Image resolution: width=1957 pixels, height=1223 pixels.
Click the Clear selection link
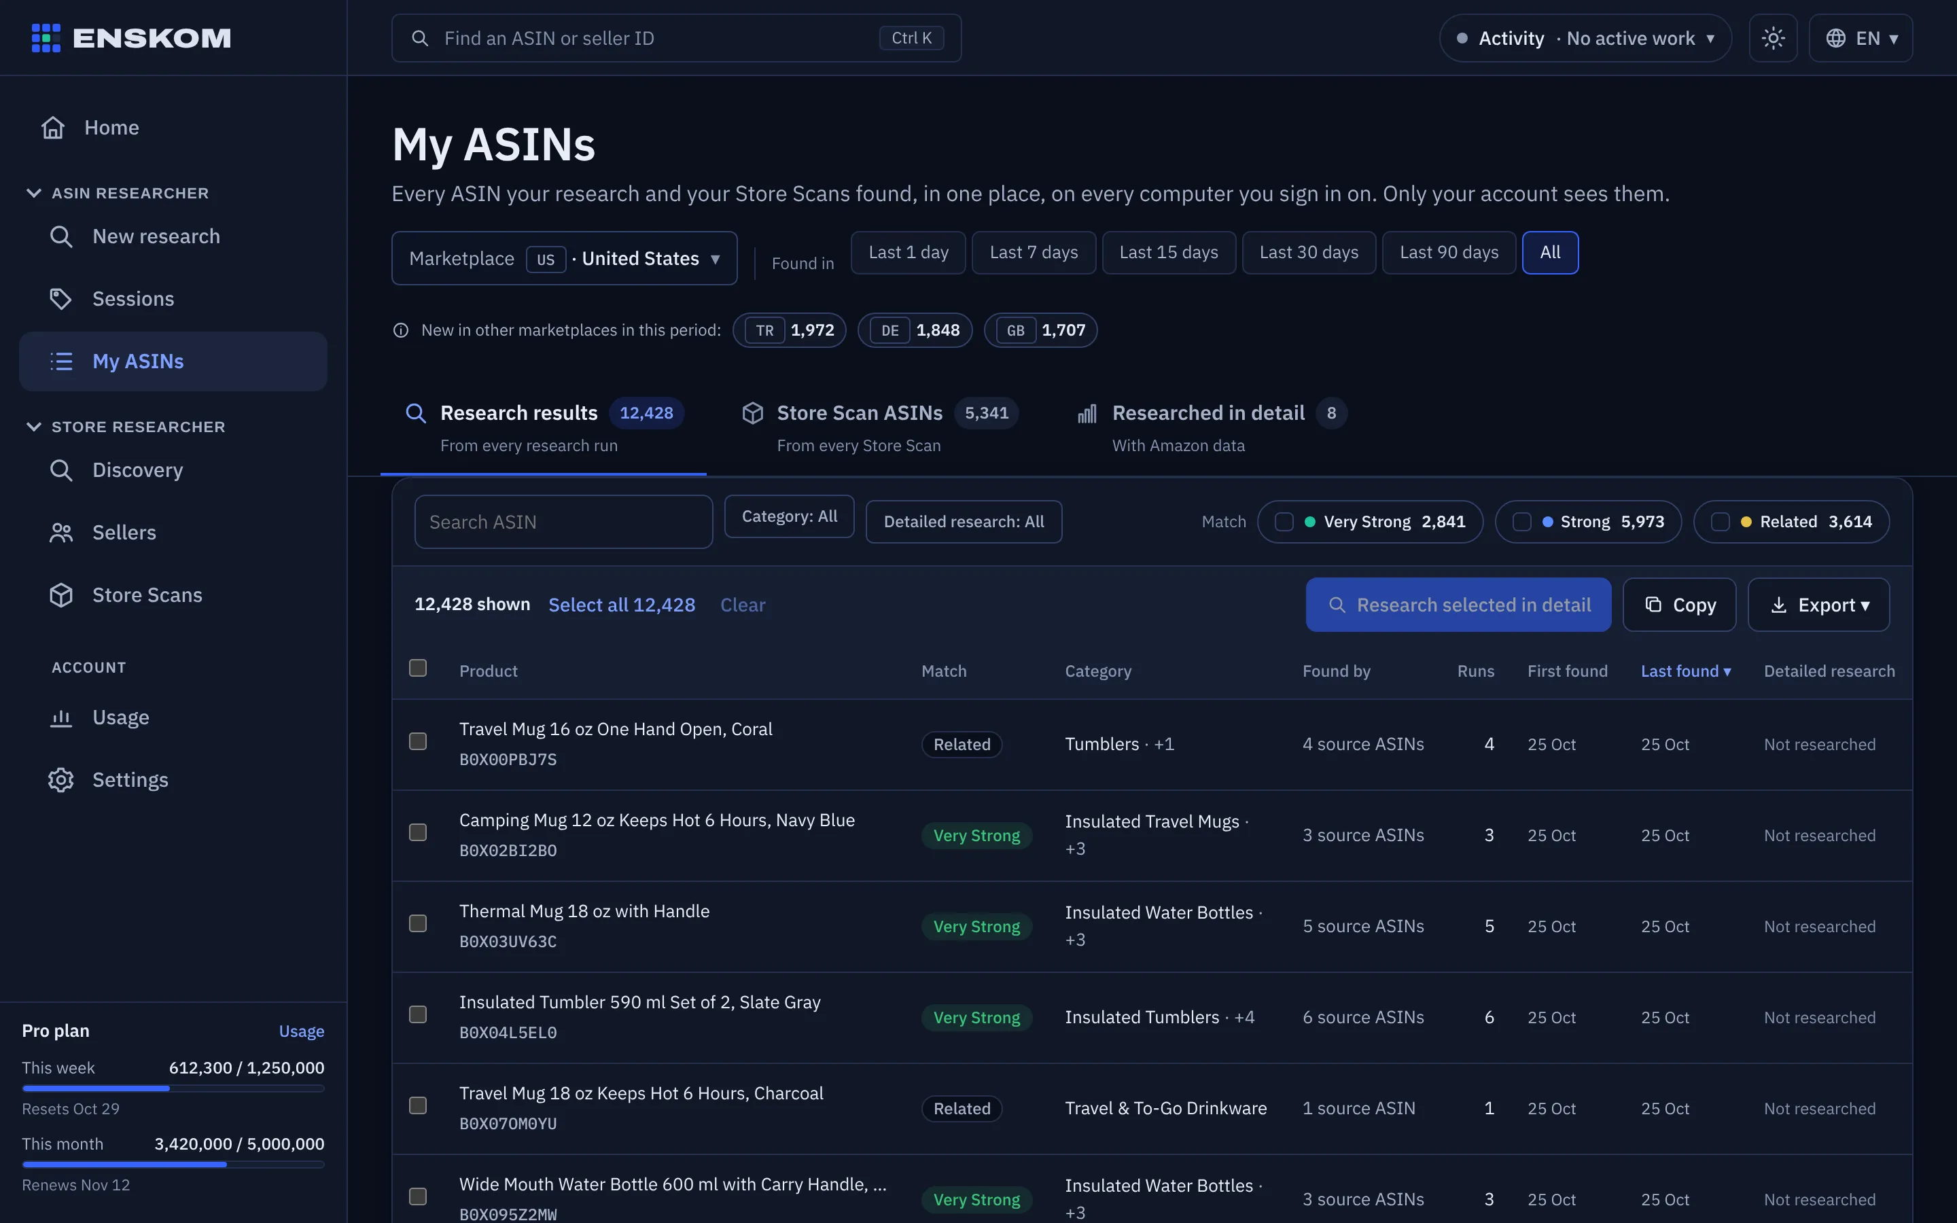(742, 605)
